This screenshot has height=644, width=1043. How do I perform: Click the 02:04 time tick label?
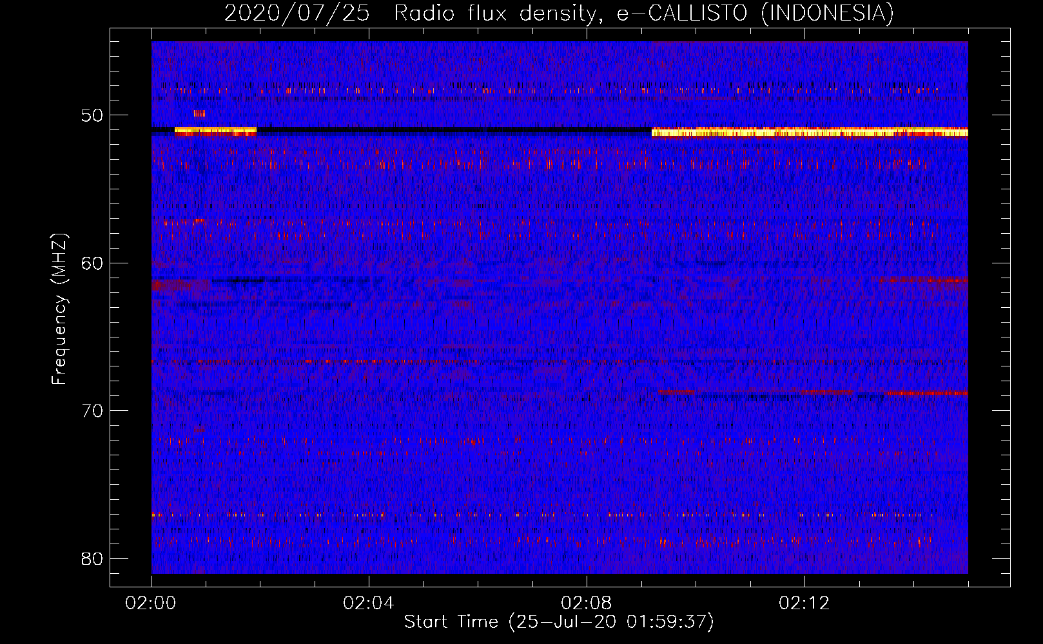pyautogui.click(x=369, y=603)
